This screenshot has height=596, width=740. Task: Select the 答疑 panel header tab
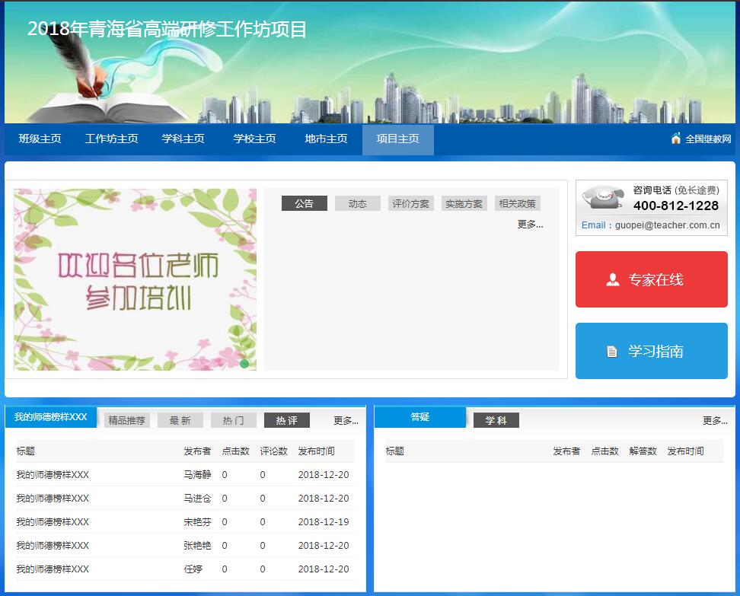click(420, 417)
